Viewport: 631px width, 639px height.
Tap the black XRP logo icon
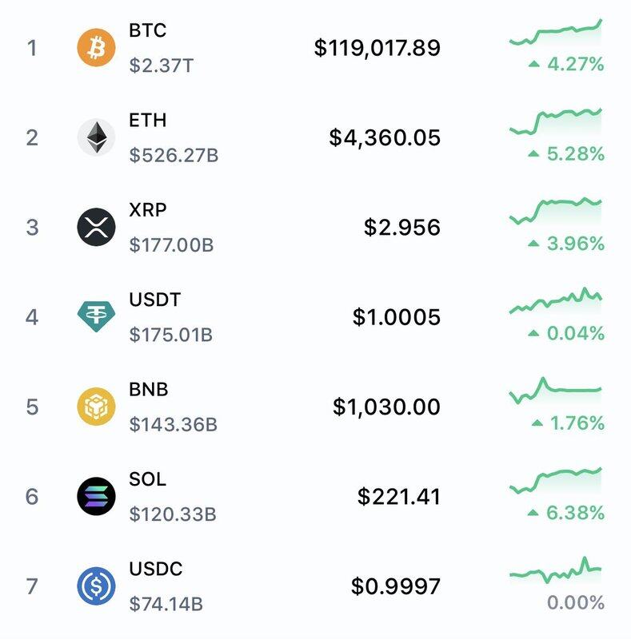(96, 227)
